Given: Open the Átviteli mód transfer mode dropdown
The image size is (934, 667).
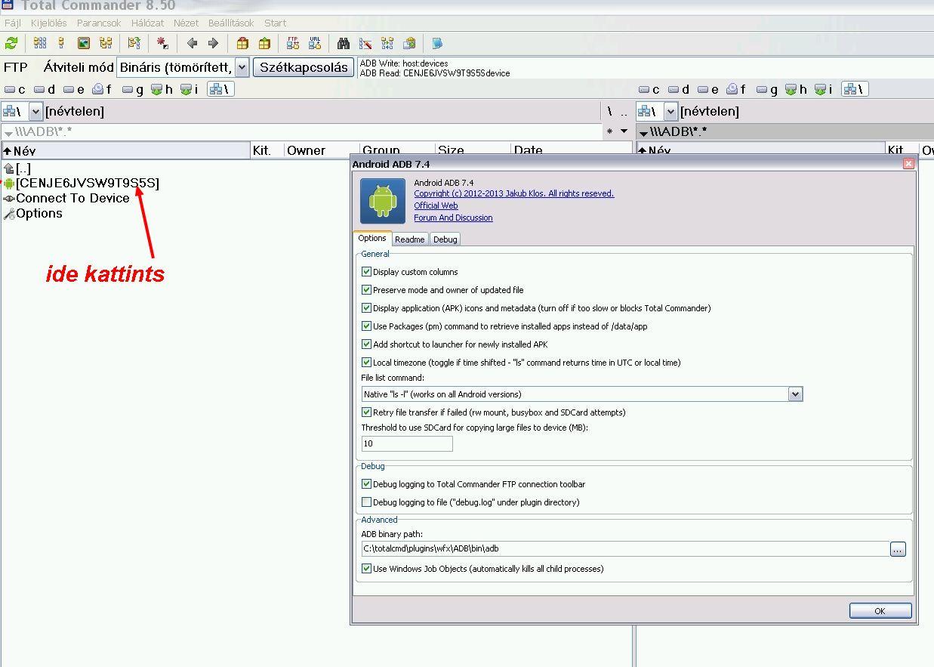Looking at the screenshot, I should (x=242, y=67).
